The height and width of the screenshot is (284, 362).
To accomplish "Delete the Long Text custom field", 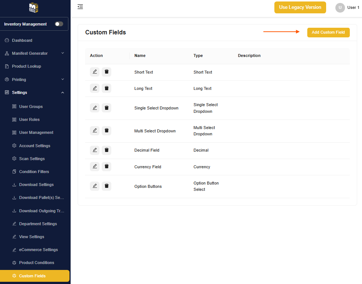I will [x=106, y=88].
